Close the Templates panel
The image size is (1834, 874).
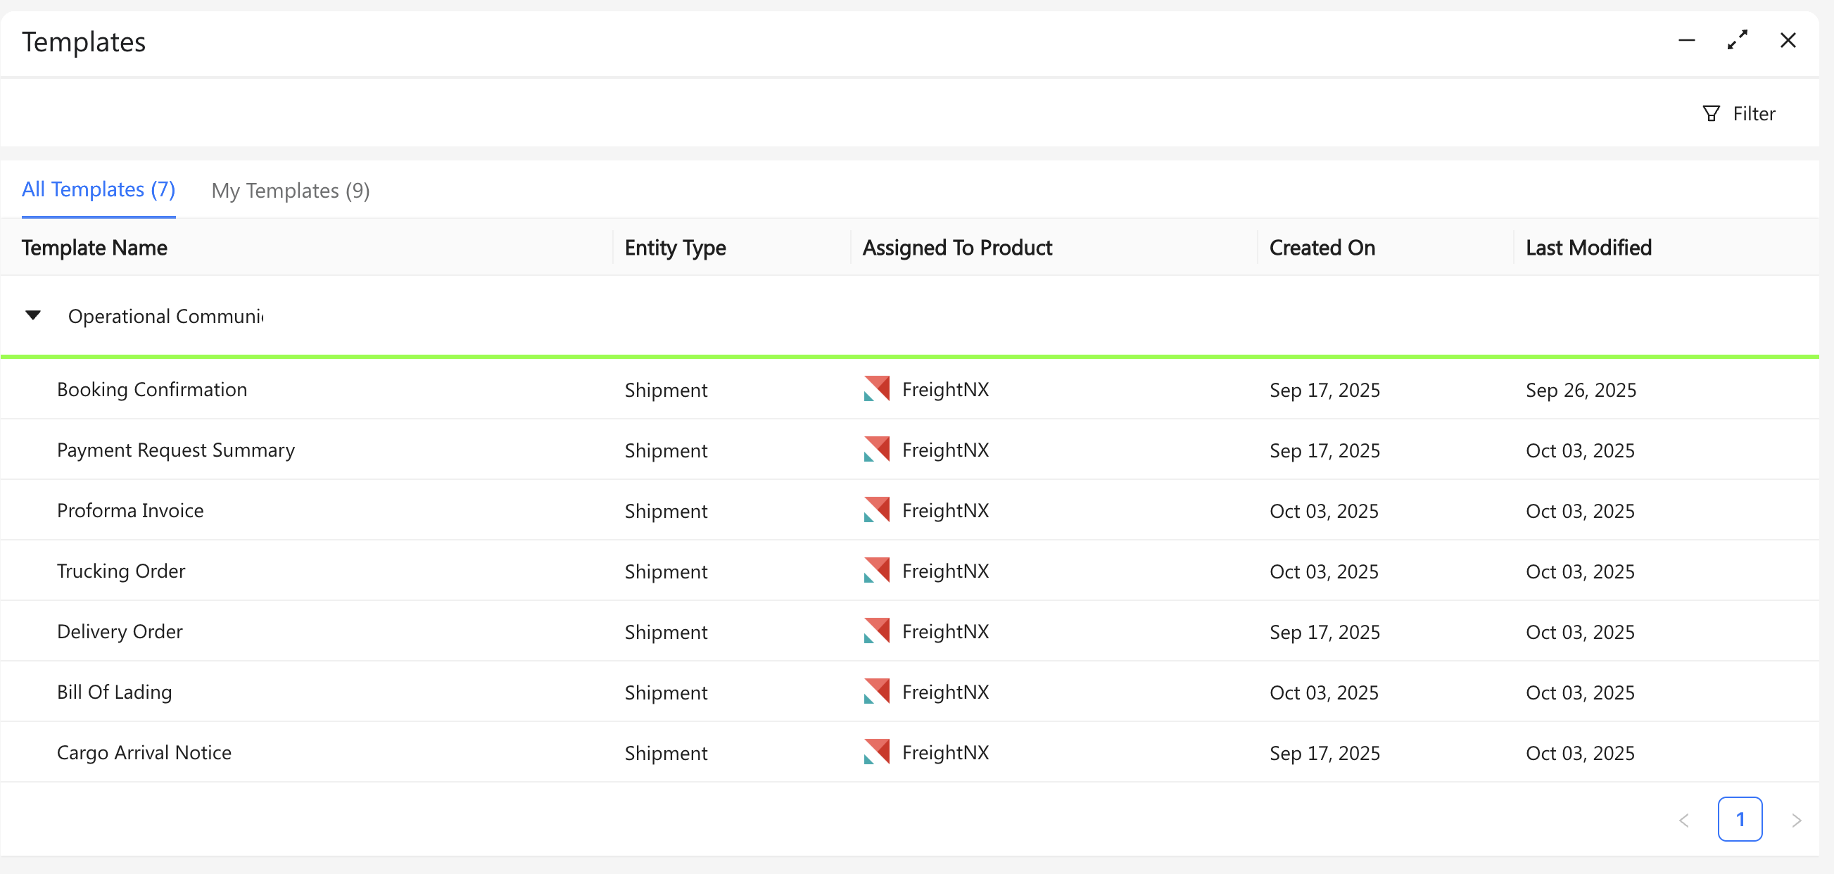pos(1788,41)
